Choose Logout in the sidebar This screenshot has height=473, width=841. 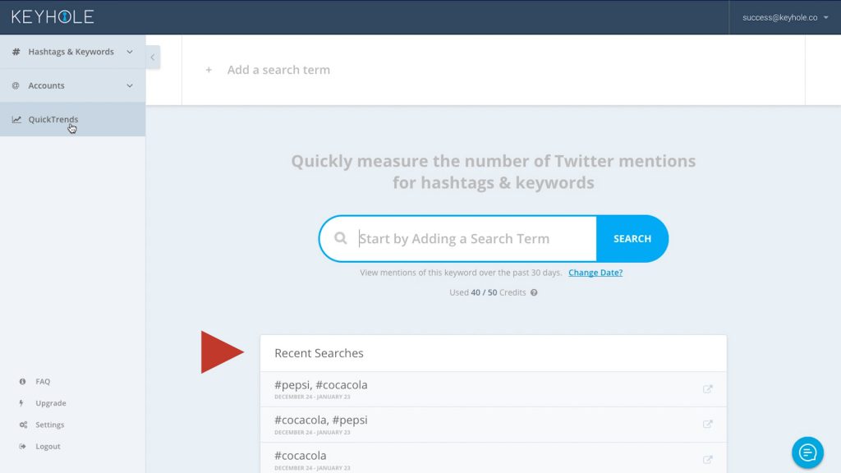[x=48, y=446]
